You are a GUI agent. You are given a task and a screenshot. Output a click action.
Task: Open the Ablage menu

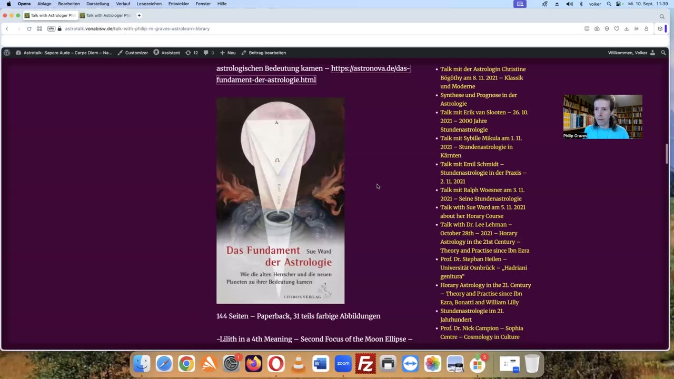[x=44, y=4]
